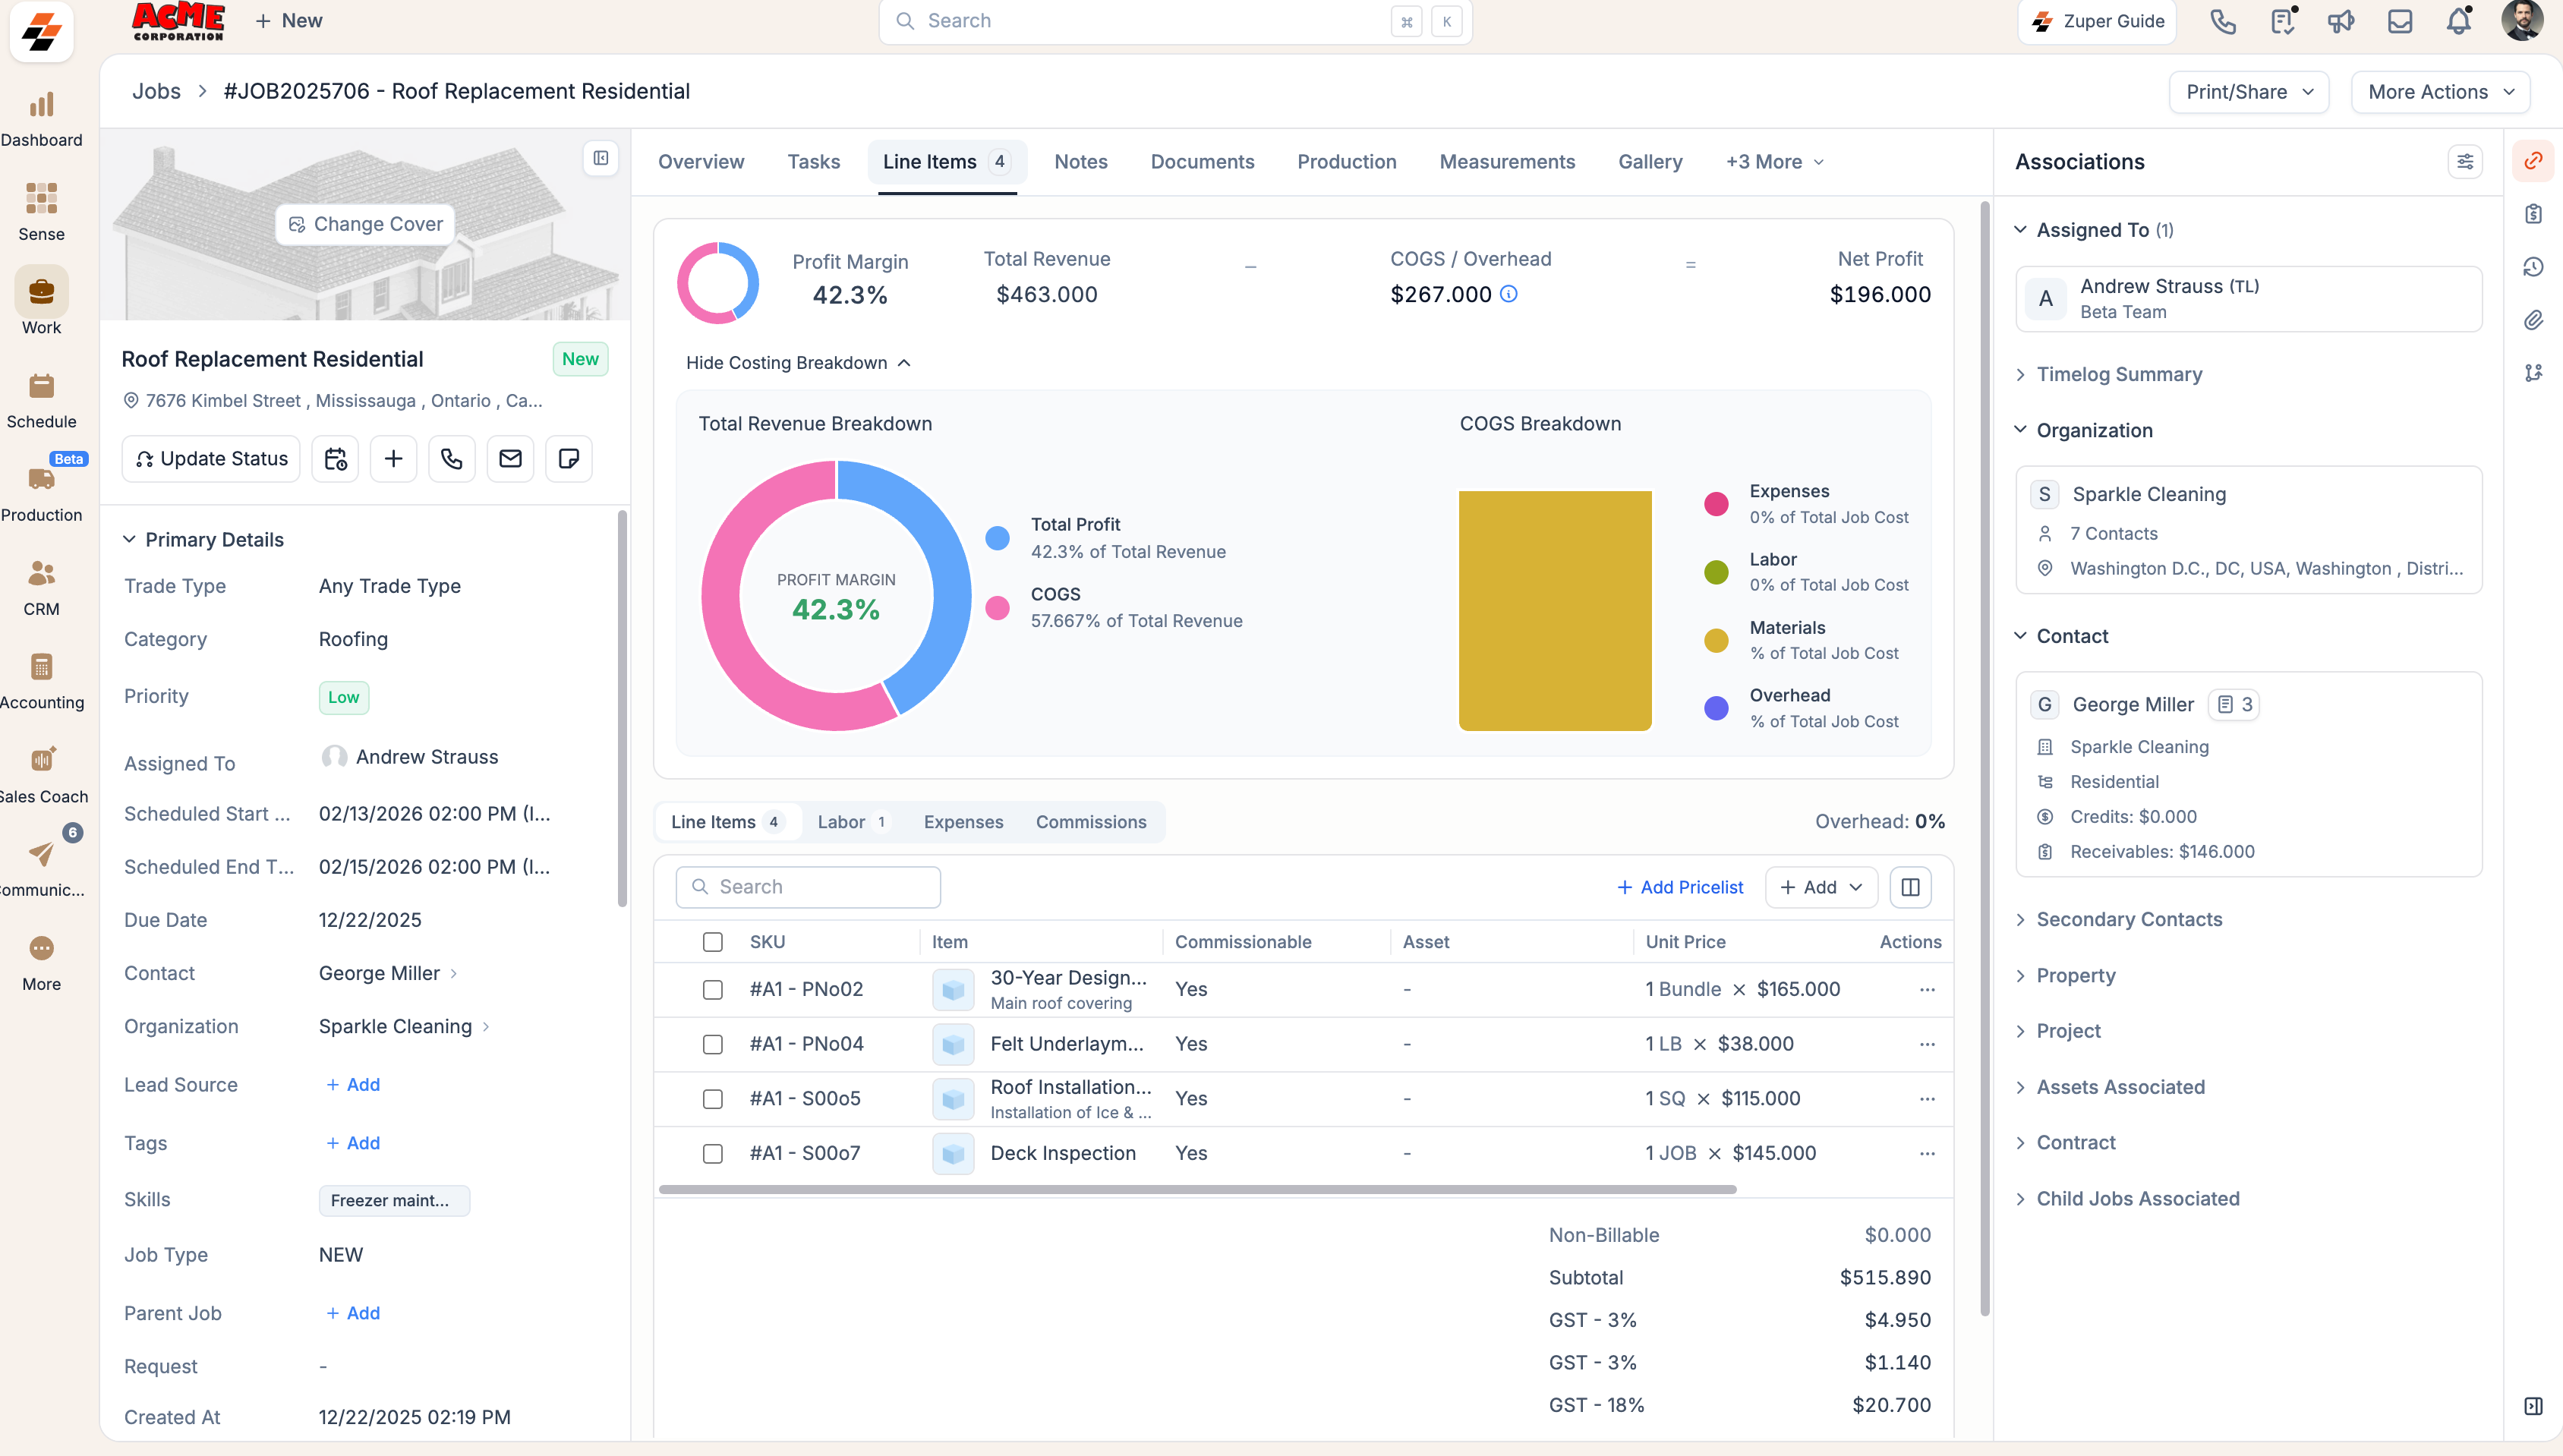Open the Print/Share dropdown
Screen dimensions: 2563x1456
click(2249, 92)
